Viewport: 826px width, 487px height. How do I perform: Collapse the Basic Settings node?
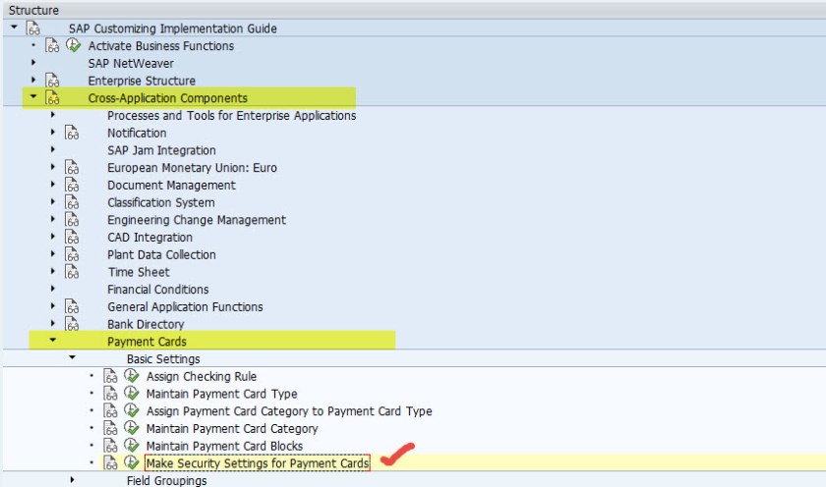click(x=72, y=357)
